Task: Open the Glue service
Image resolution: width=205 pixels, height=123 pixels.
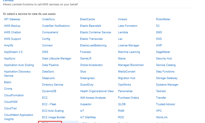Action: click(x=83, y=72)
